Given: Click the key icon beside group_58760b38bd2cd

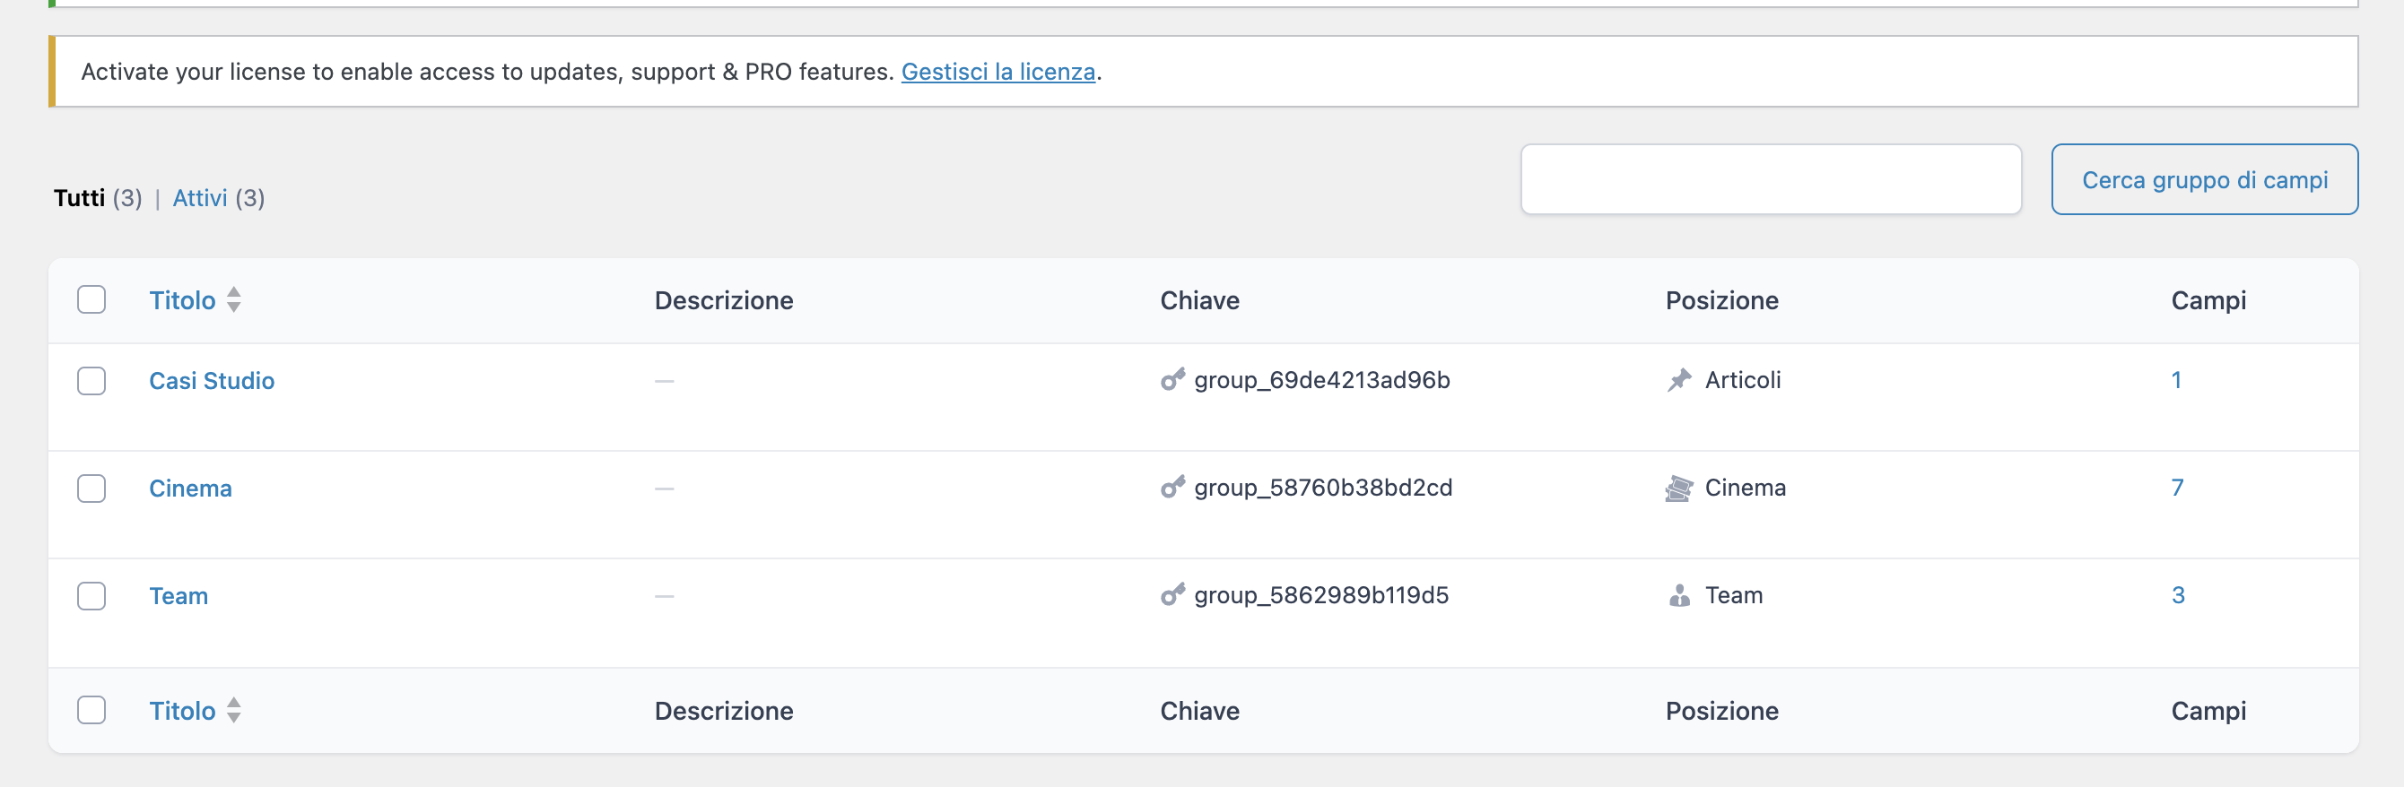Looking at the screenshot, I should (x=1172, y=487).
